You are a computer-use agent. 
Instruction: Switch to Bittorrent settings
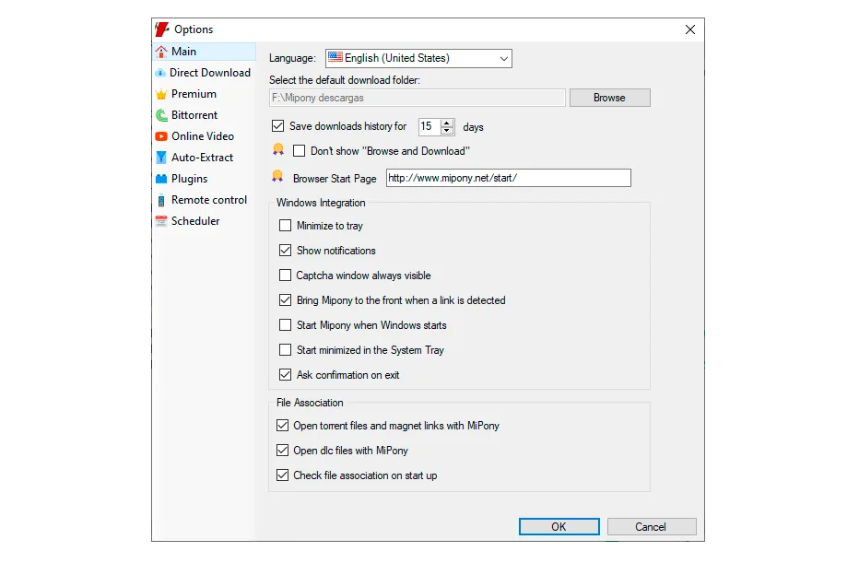coord(205,115)
